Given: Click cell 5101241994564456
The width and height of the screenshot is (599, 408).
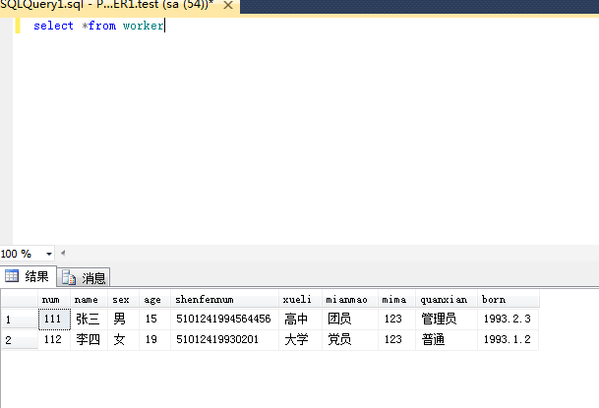Looking at the screenshot, I should [x=224, y=319].
